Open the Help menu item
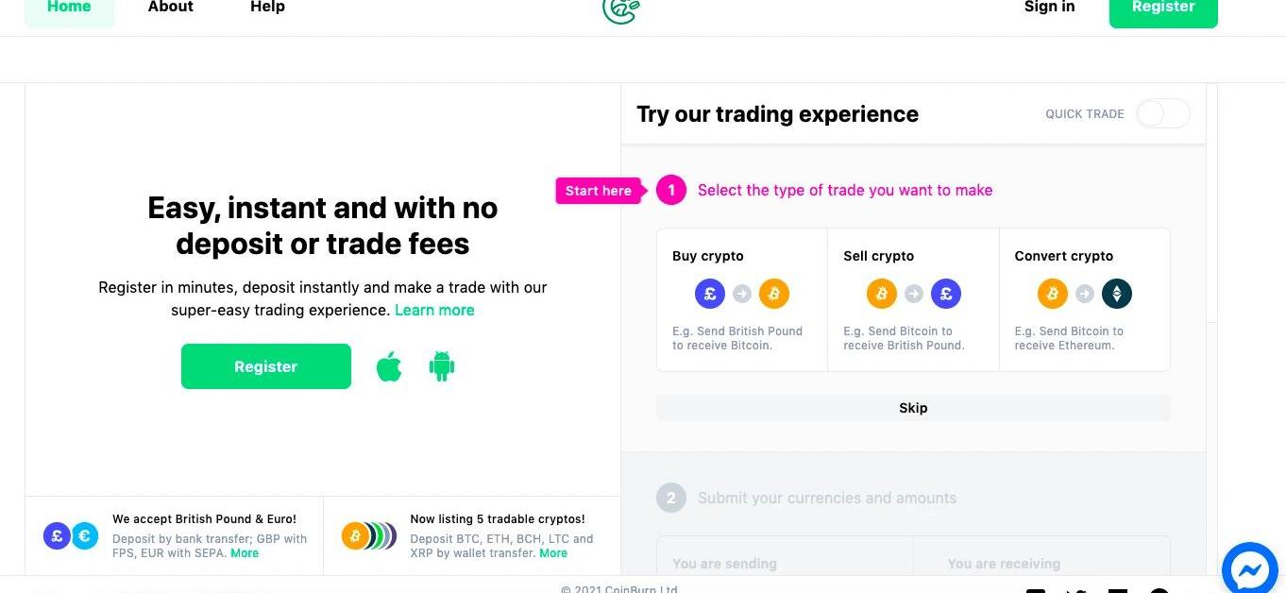The width and height of the screenshot is (1286, 593). 267,7
